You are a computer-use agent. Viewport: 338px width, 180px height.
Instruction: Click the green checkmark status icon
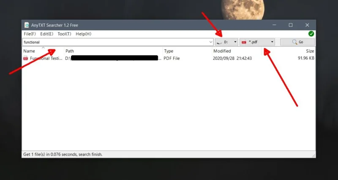[311, 34]
